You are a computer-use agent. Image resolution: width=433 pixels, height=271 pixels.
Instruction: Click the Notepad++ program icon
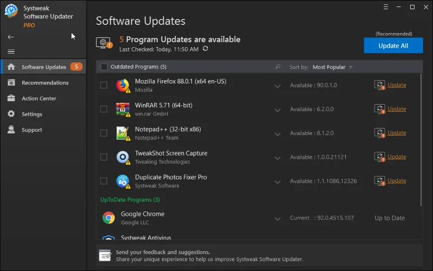point(123,133)
